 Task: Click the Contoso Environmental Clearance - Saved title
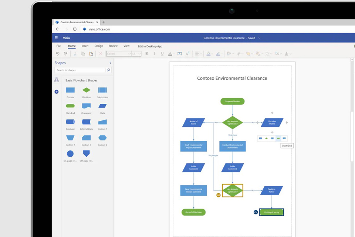coord(229,38)
